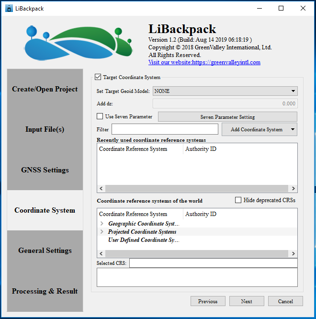Switch to Input File(s) tab
This screenshot has width=316, height=319.
tap(45, 129)
